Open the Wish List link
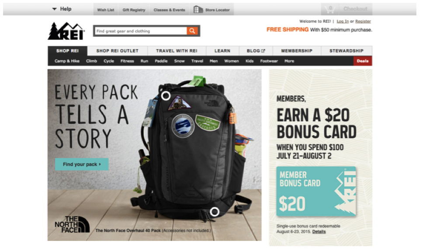The image size is (426, 251). [106, 10]
